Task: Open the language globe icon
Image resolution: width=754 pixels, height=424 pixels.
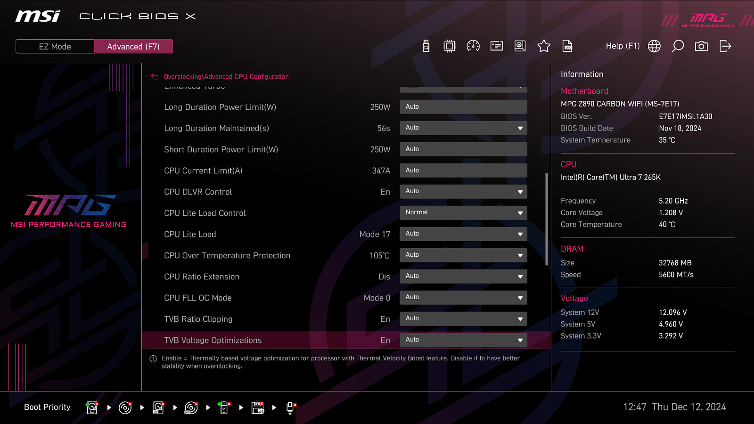Action: point(654,46)
